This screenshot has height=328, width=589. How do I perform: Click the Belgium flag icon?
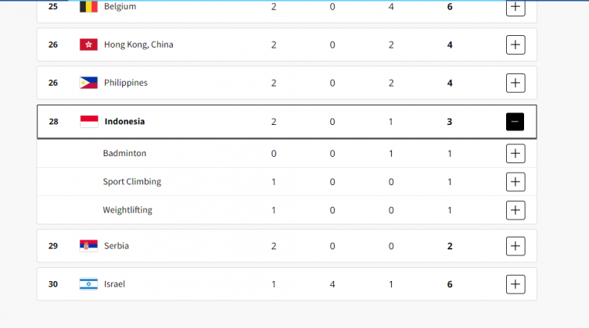[x=88, y=7]
